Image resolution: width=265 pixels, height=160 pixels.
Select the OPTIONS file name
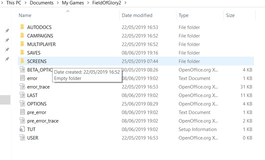(37, 104)
